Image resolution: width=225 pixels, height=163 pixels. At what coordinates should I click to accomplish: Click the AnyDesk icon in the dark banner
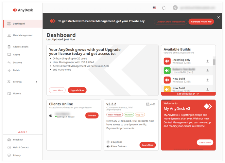coord(53,21)
